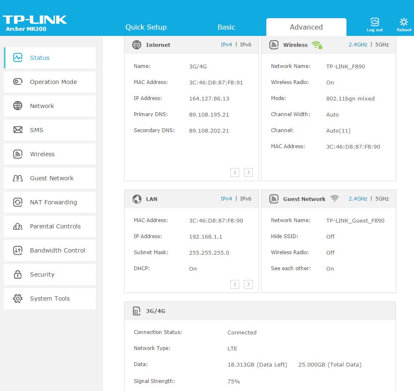The height and width of the screenshot is (391, 414).
Task: Click the LAN panel globe icon
Action: (137, 199)
